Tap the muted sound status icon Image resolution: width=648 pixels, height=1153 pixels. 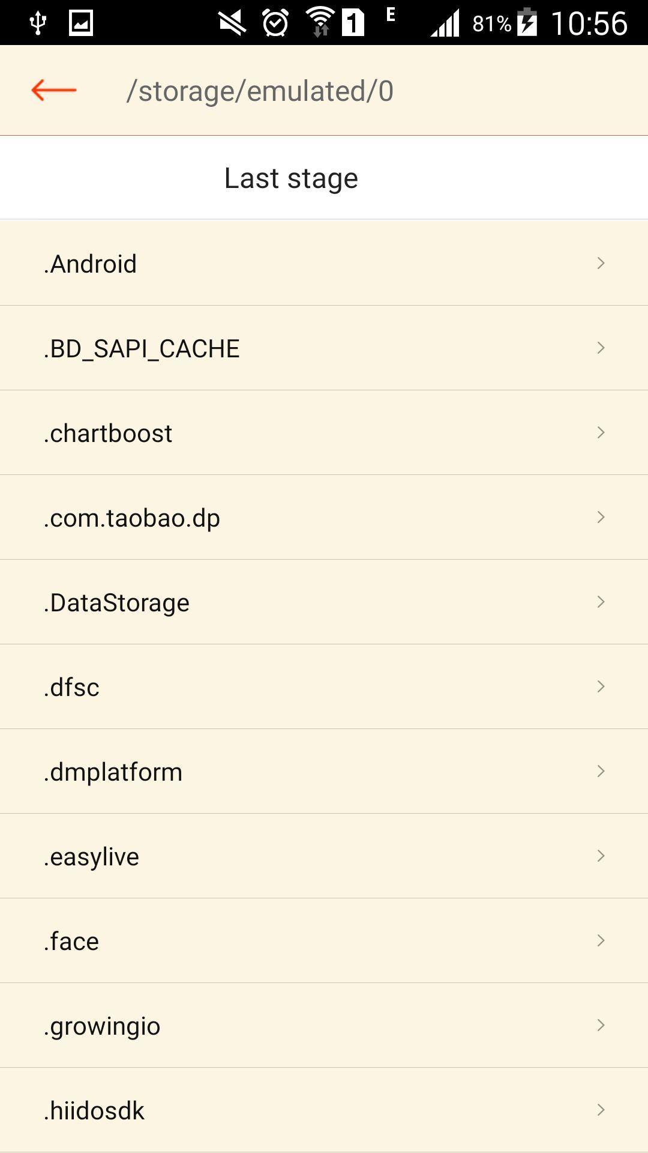click(x=232, y=23)
